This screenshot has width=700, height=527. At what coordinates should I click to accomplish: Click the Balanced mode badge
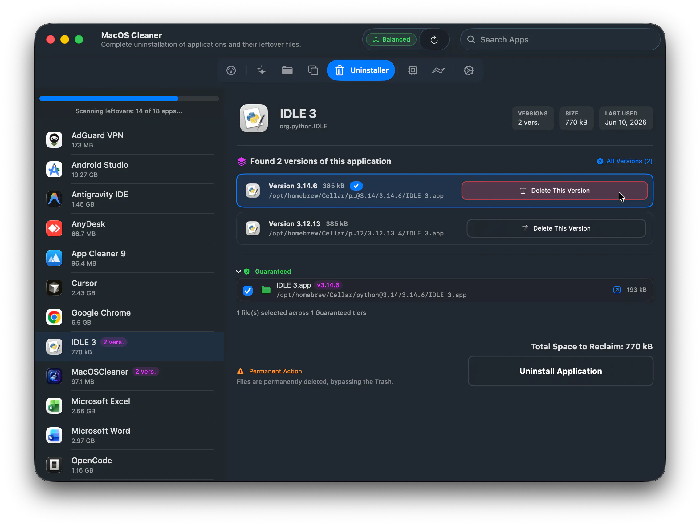pos(391,39)
